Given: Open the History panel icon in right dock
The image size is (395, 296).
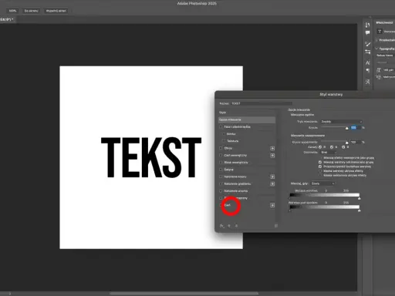Looking at the screenshot, I should pyautogui.click(x=367, y=25).
